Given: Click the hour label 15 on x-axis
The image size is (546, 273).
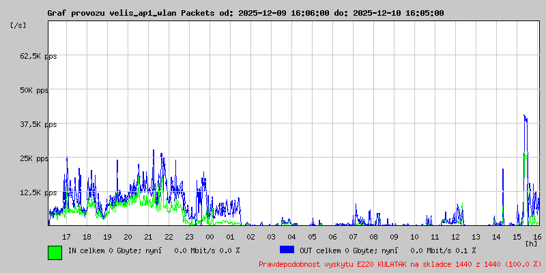Looking at the screenshot, I should click(517, 237).
